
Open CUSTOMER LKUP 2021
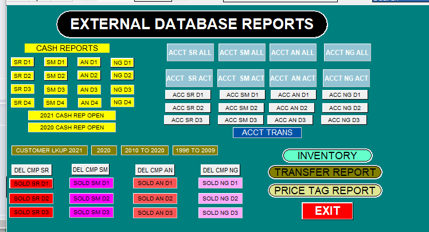(x=49, y=150)
